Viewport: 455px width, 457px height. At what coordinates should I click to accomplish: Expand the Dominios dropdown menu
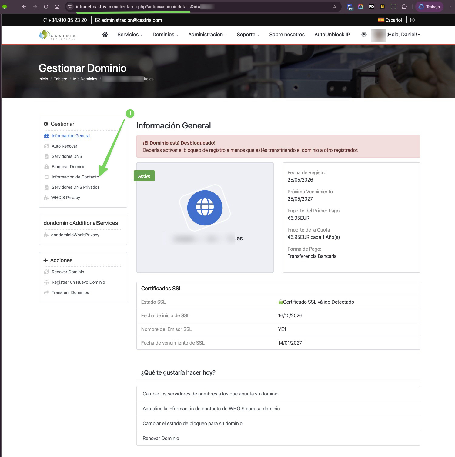pyautogui.click(x=166, y=35)
